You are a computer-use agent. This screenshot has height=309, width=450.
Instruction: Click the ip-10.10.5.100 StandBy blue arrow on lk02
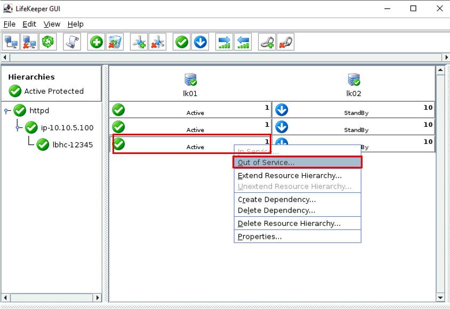point(282,127)
